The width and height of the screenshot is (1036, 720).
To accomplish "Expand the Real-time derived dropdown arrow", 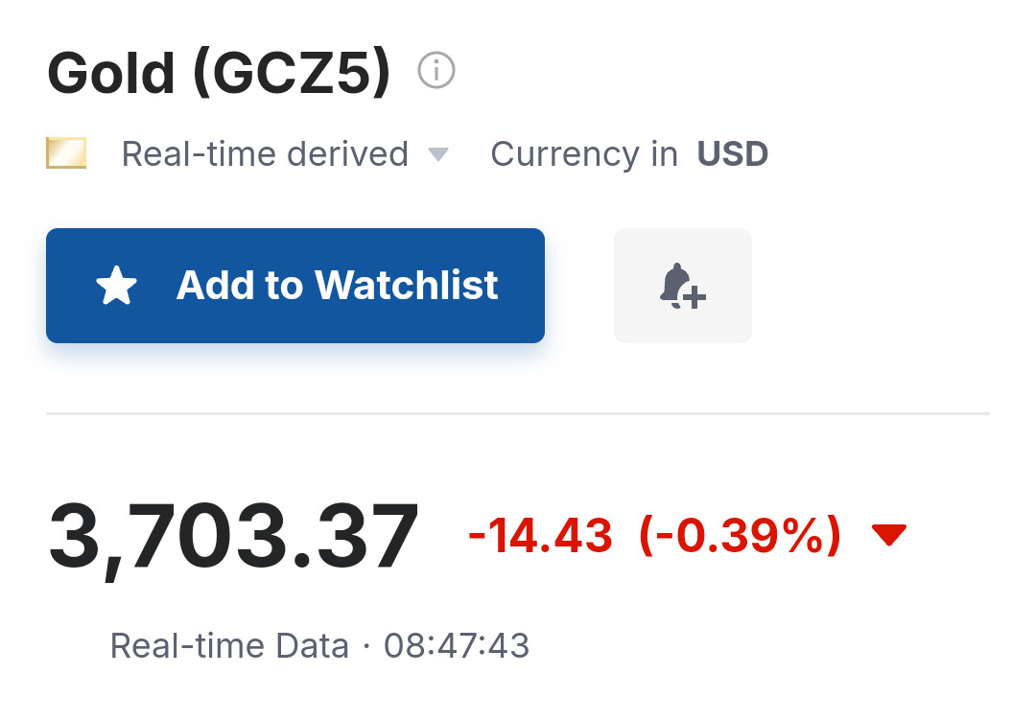I will pyautogui.click(x=438, y=154).
